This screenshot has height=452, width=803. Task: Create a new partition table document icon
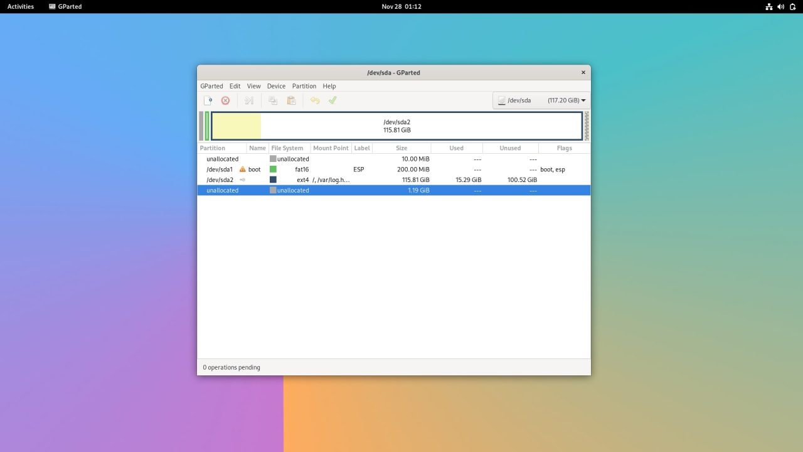tap(208, 100)
